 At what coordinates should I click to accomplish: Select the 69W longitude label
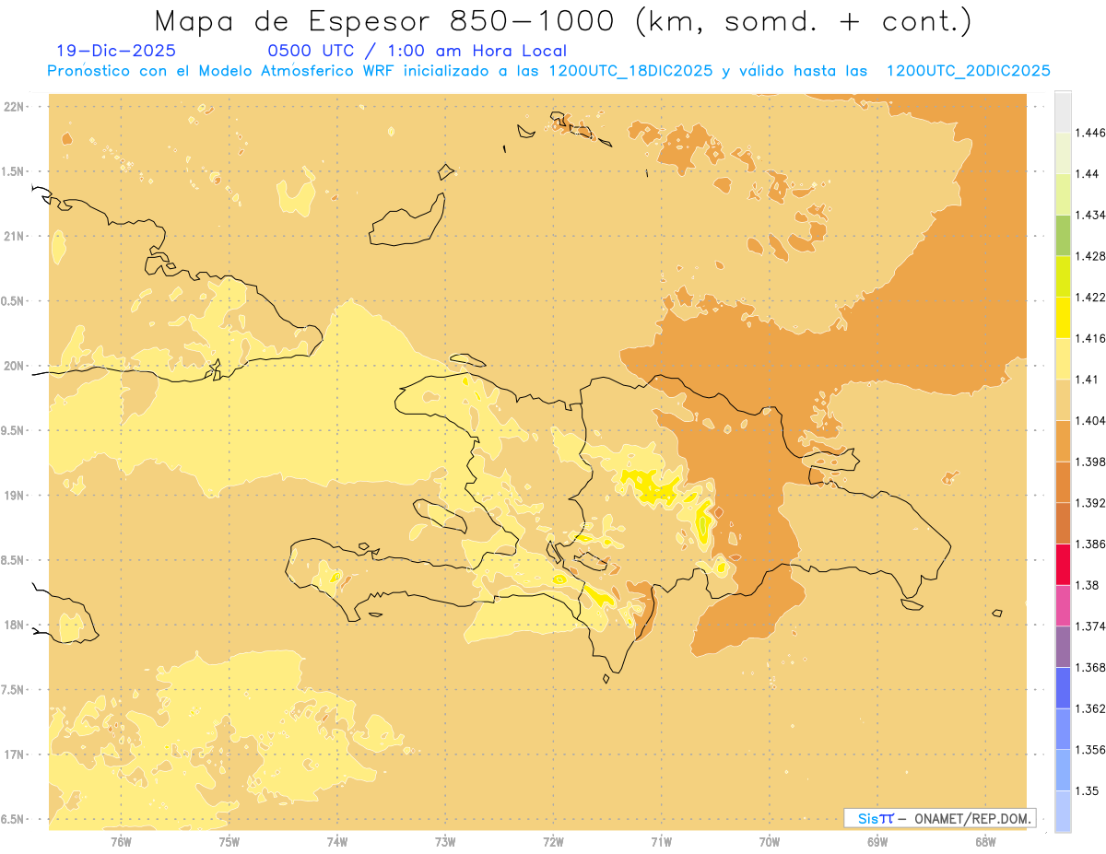877,841
